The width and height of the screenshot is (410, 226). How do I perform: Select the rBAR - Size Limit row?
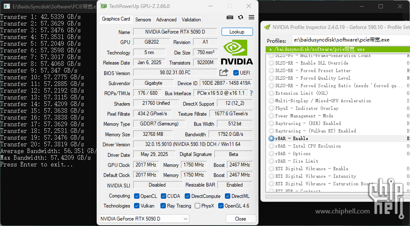tap(338, 161)
